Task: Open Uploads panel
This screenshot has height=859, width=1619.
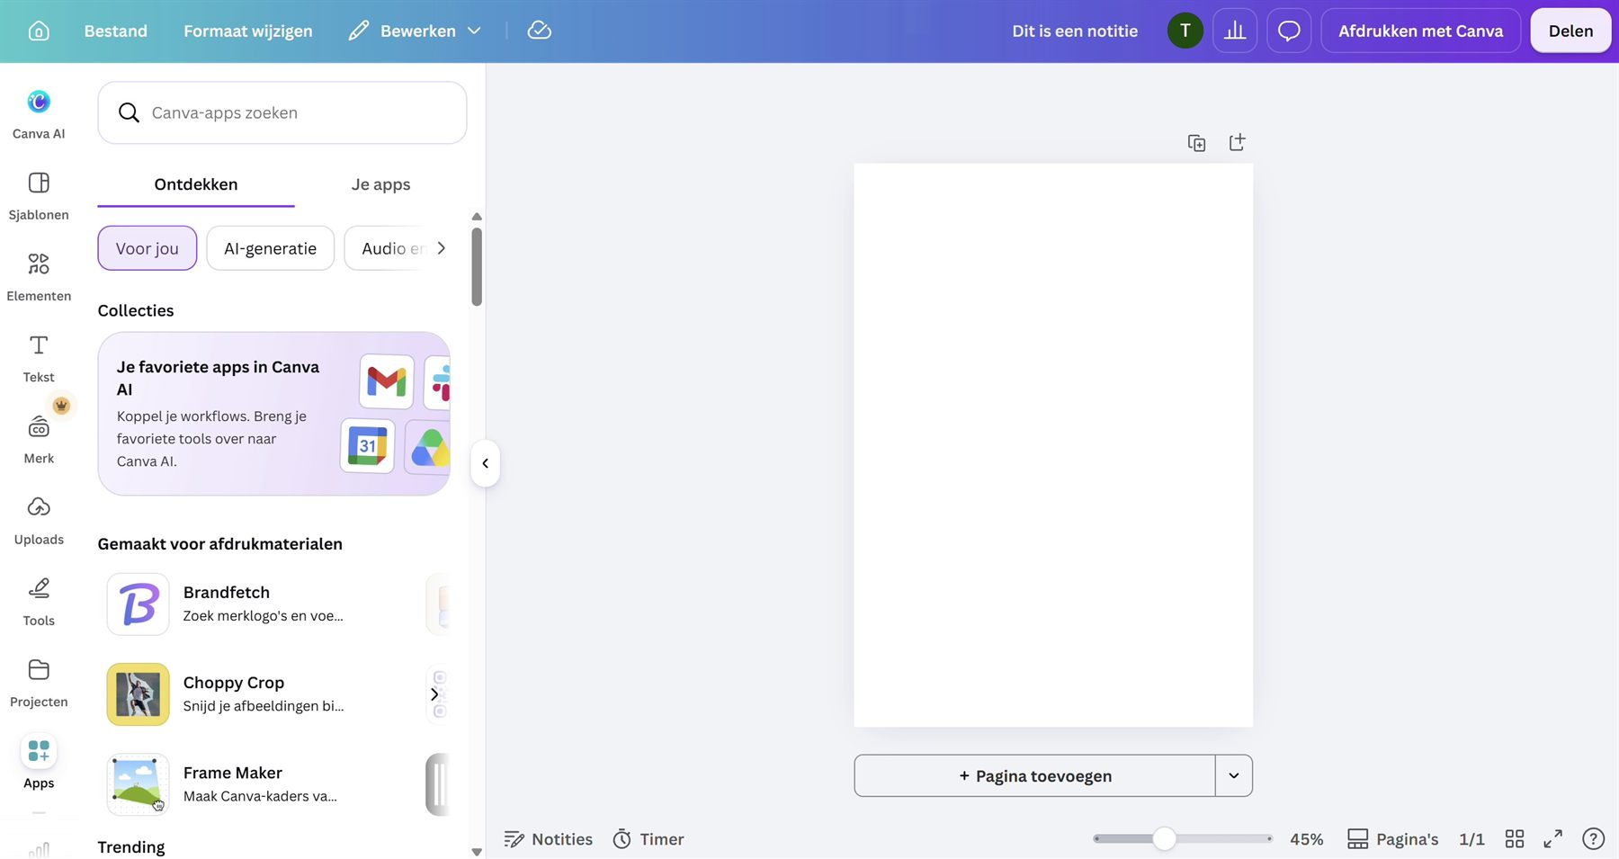Action: (x=39, y=520)
